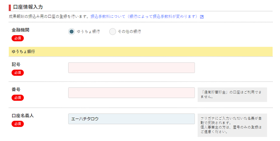
Task: Click the 通常貯蓄貯金 note beside 番号
Action: pos(232,95)
